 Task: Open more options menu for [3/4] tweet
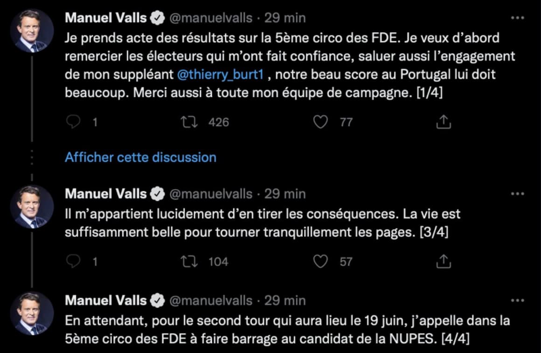[x=518, y=194]
